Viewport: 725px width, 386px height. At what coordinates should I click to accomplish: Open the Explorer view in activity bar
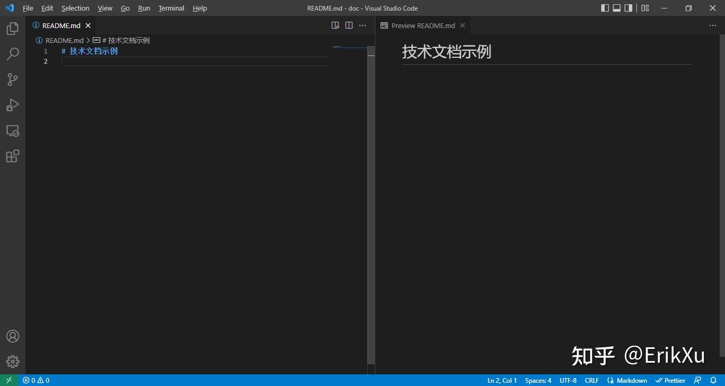click(x=12, y=29)
